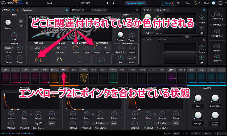Select the Env 2 modulation source
Viewport: 227px width, 136px height.
coord(64,70)
